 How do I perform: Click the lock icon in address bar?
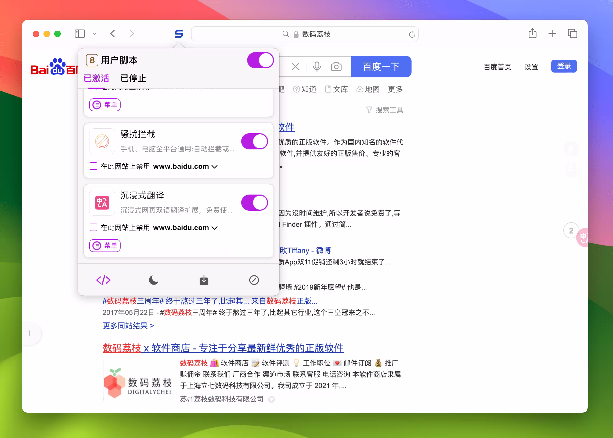(x=296, y=34)
